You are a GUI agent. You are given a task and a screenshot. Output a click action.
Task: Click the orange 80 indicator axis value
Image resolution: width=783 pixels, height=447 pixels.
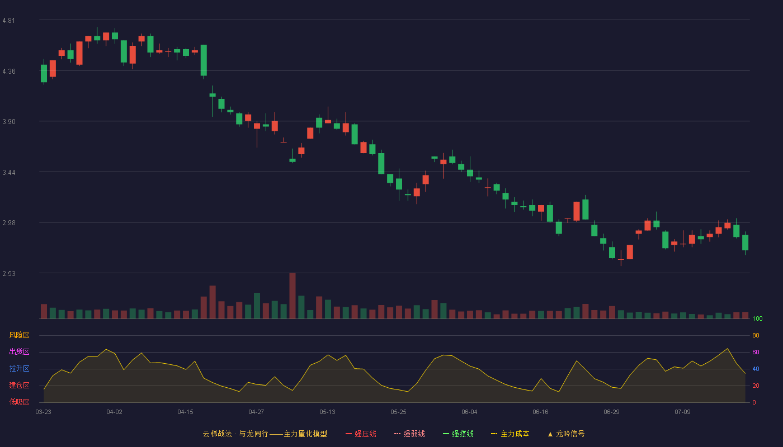[x=756, y=335]
